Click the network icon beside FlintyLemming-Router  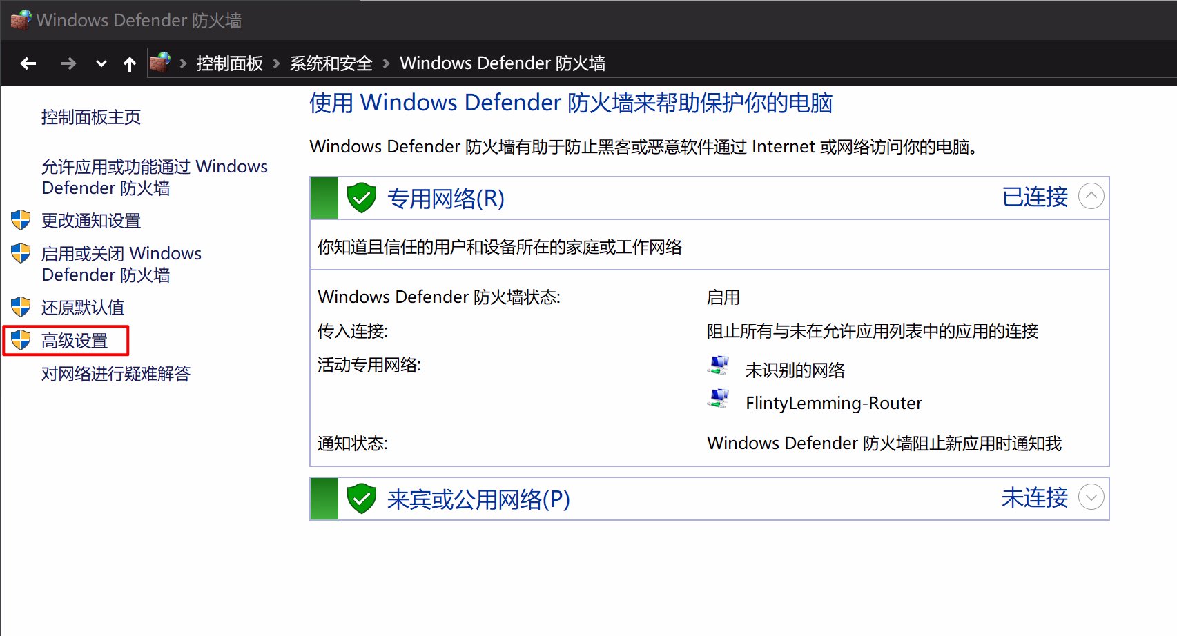pos(719,399)
